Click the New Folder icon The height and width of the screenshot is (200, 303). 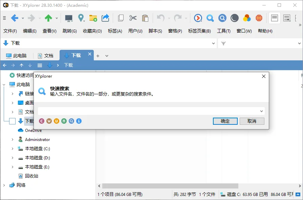point(93,18)
